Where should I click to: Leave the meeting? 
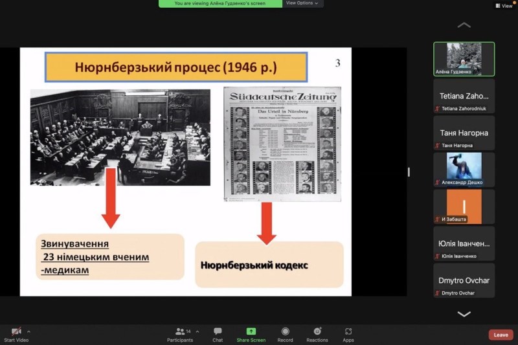click(501, 335)
